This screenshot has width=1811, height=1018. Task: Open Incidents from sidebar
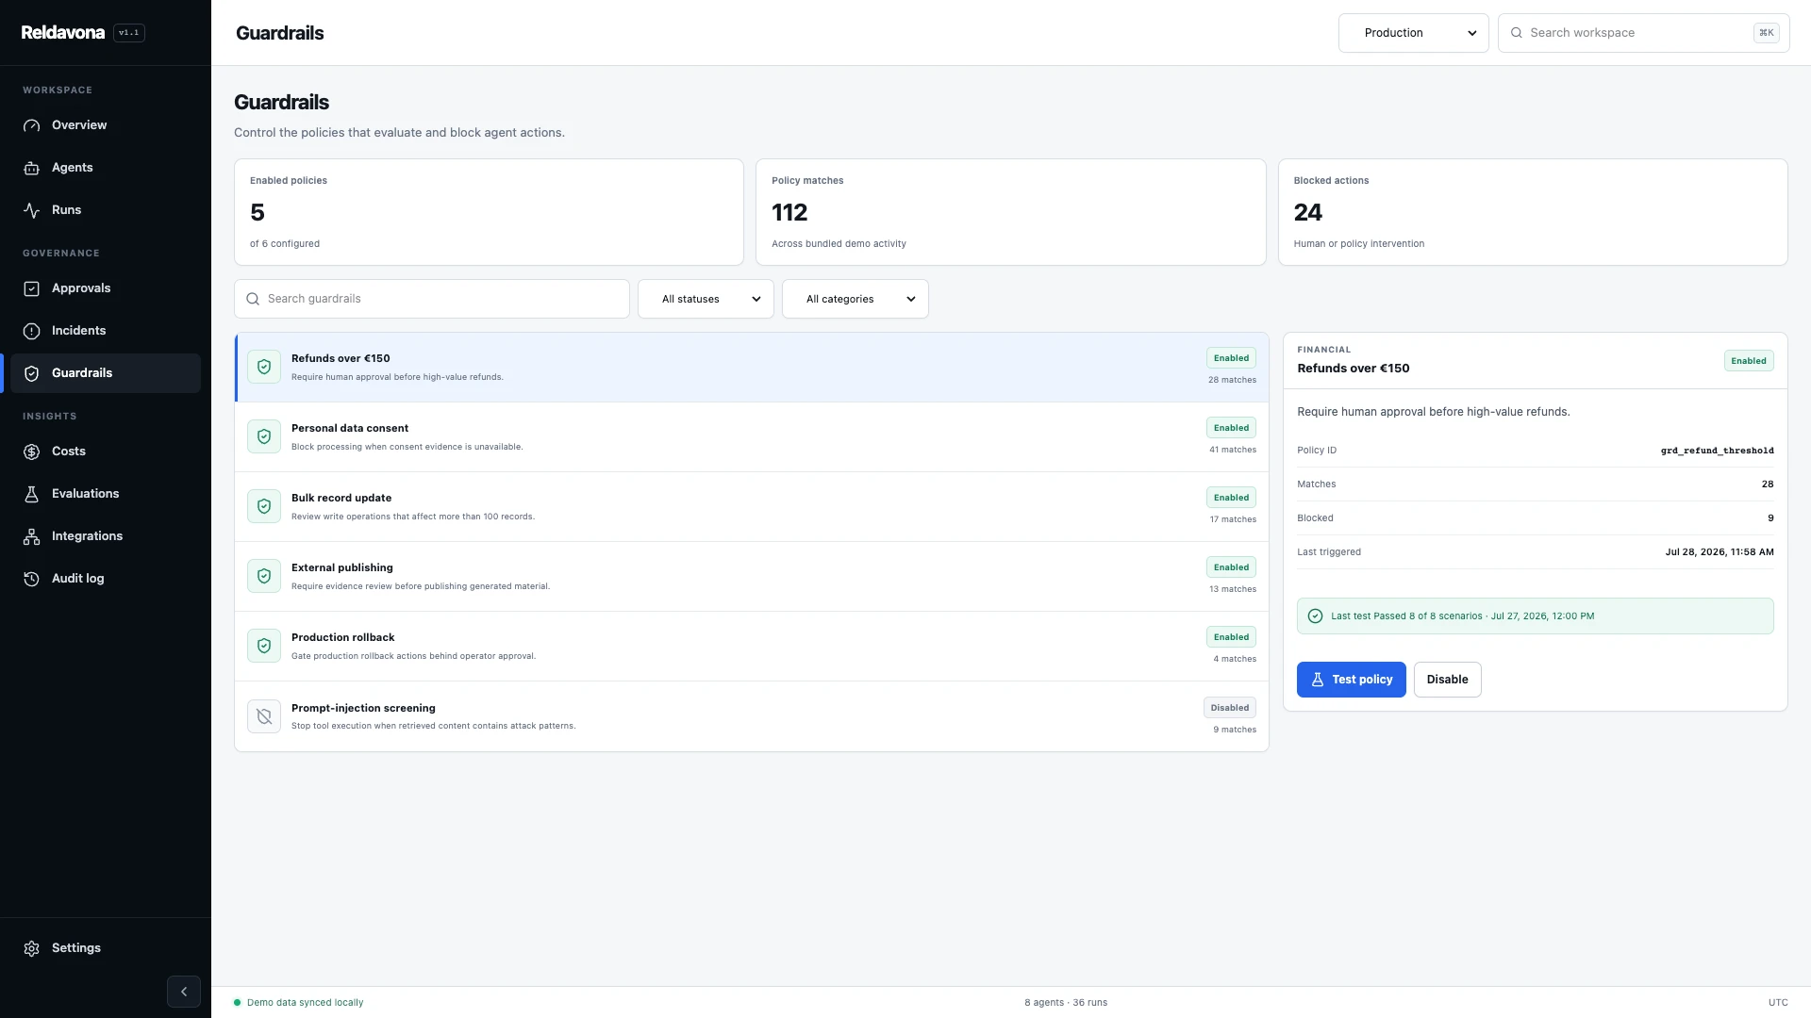point(106,331)
